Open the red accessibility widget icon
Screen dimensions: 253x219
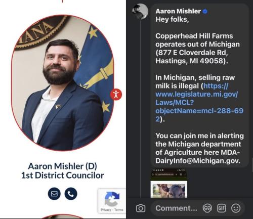tap(116, 94)
